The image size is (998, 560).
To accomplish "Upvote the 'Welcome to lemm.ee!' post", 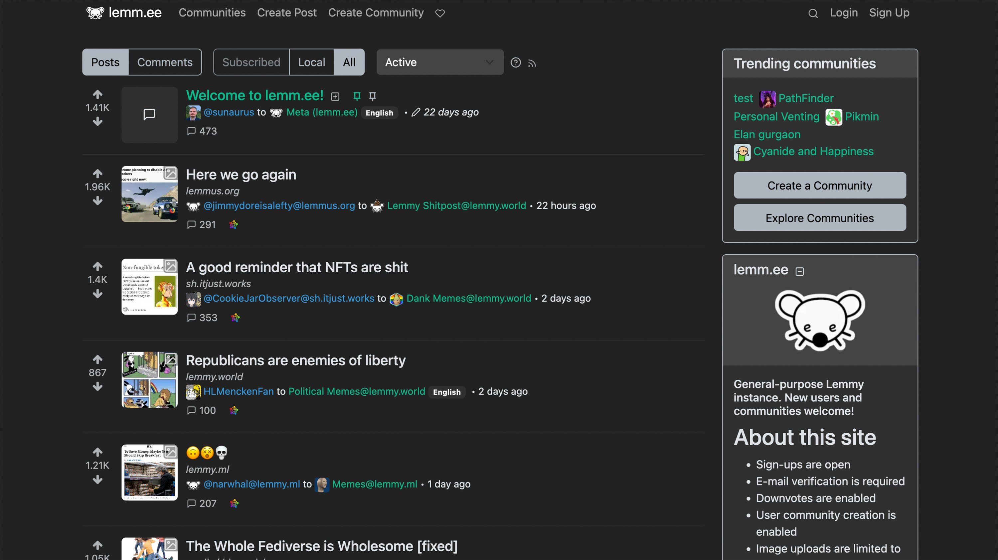I will (x=97, y=94).
